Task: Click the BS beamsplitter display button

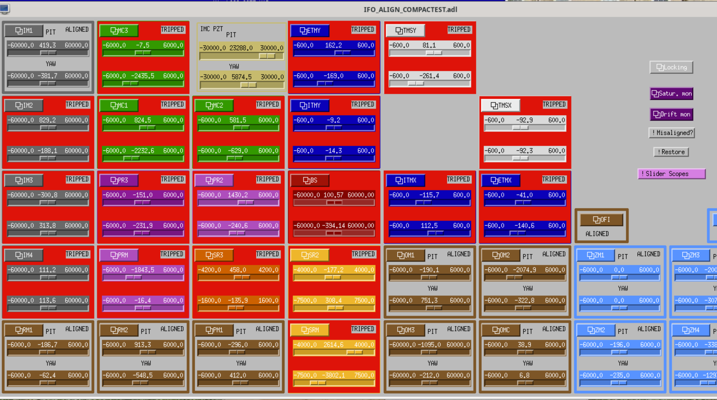Action: [x=310, y=180]
